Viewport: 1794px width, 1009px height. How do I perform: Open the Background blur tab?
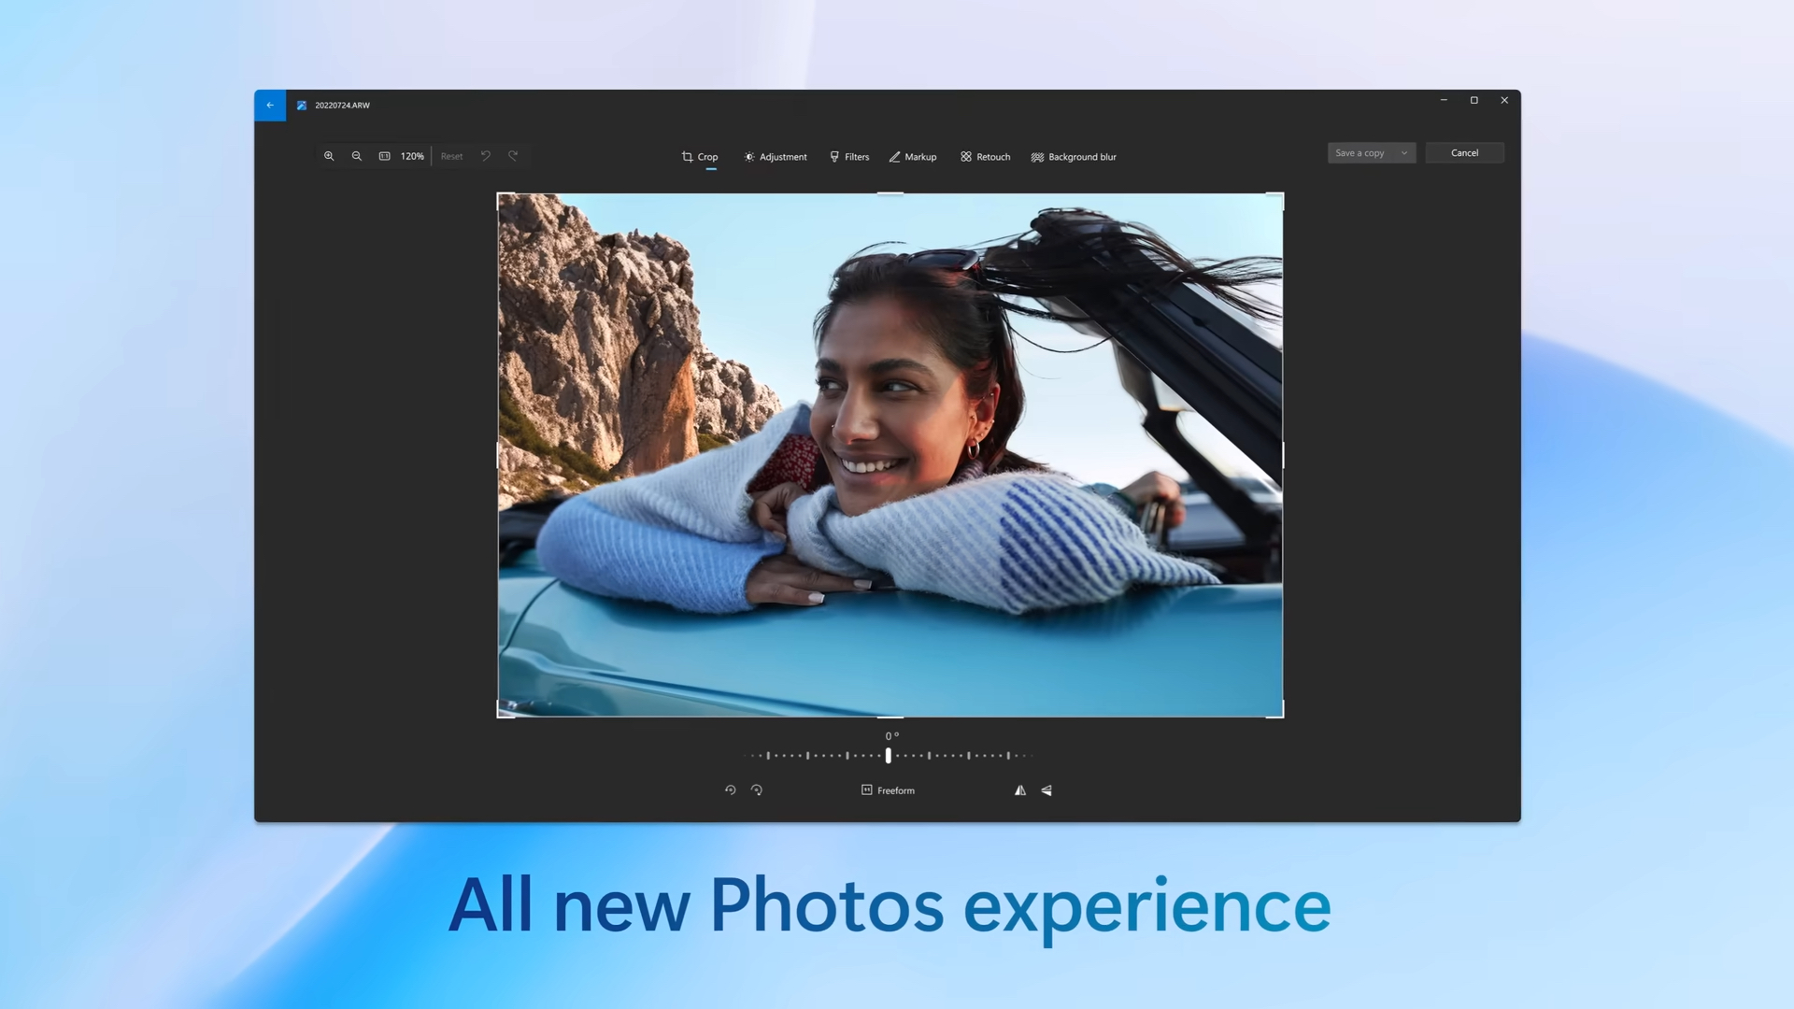click(1074, 157)
